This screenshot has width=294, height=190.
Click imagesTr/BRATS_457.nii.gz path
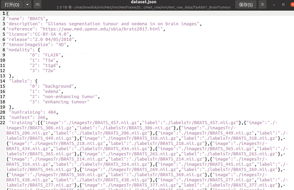click(x=103, y=123)
